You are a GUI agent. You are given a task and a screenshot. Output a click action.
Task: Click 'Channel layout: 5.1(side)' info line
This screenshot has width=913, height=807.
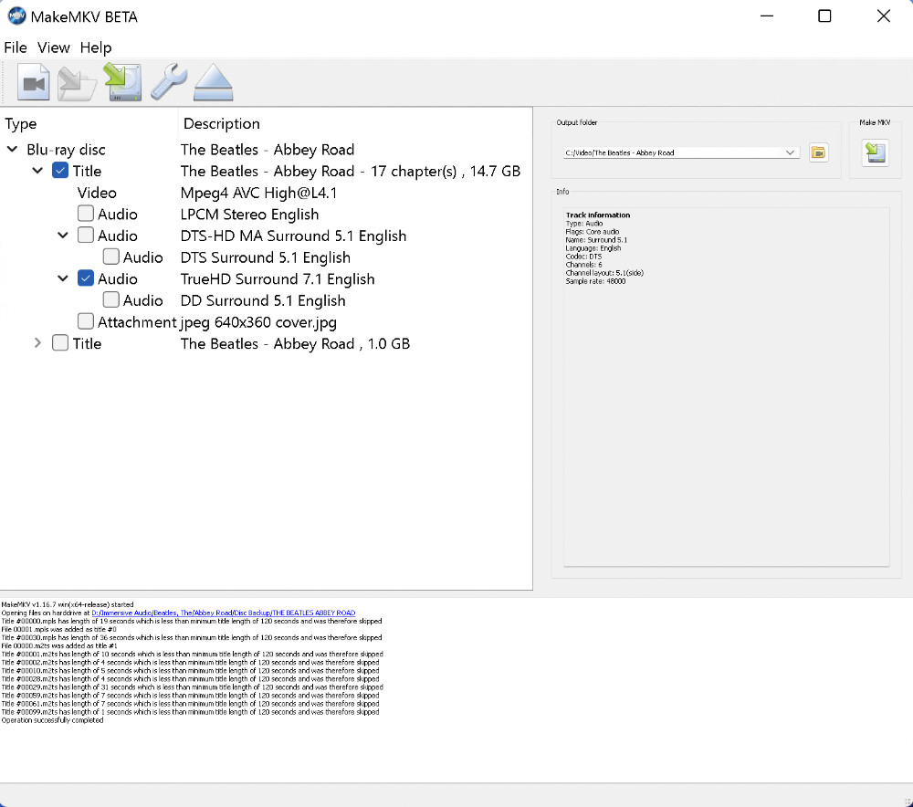click(x=604, y=273)
